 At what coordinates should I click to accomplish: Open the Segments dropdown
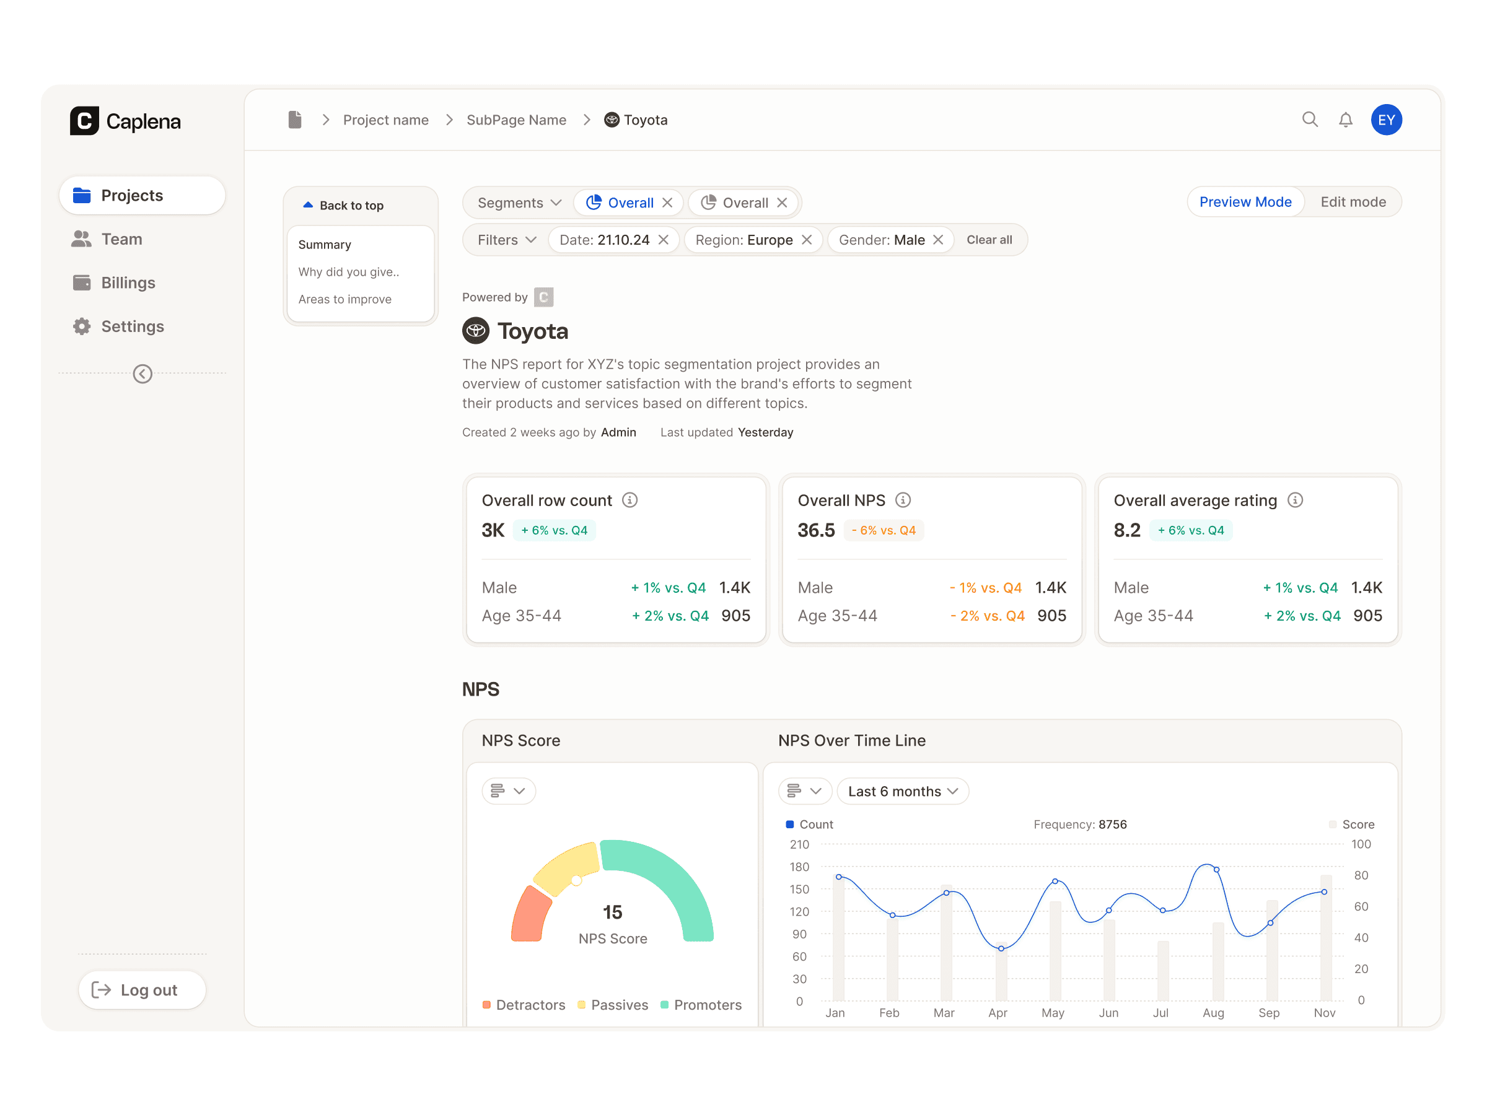(519, 203)
